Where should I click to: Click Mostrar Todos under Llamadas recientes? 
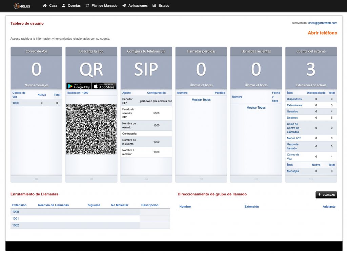(x=256, y=108)
